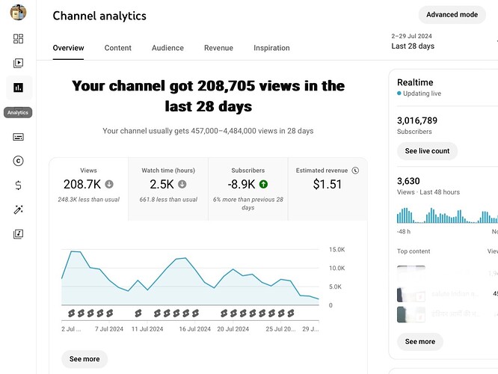Click the See live count button
Viewport: 498px width, 374px height.
[427, 151]
